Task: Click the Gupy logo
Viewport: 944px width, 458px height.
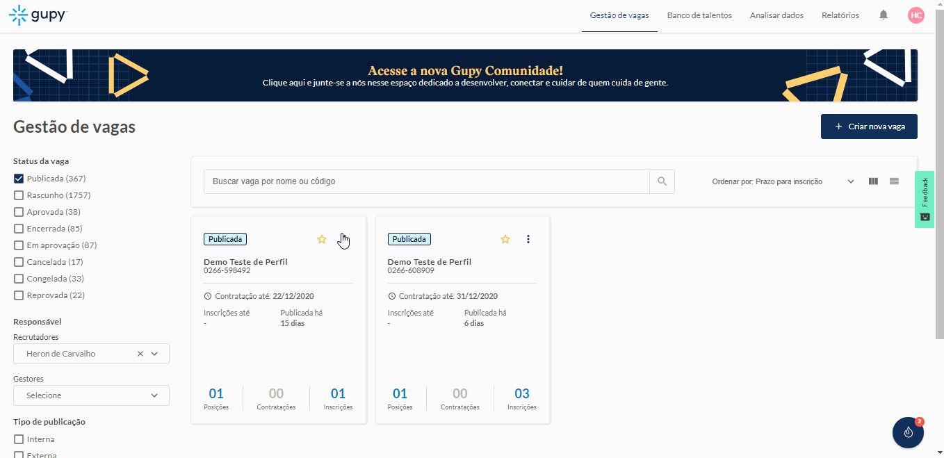Action: click(x=38, y=15)
